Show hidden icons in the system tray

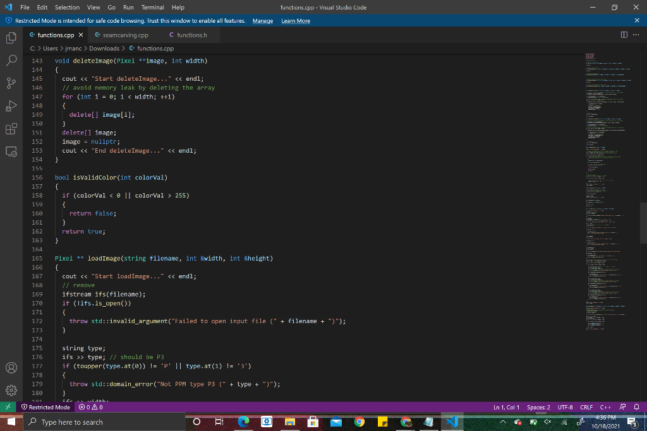coord(502,422)
